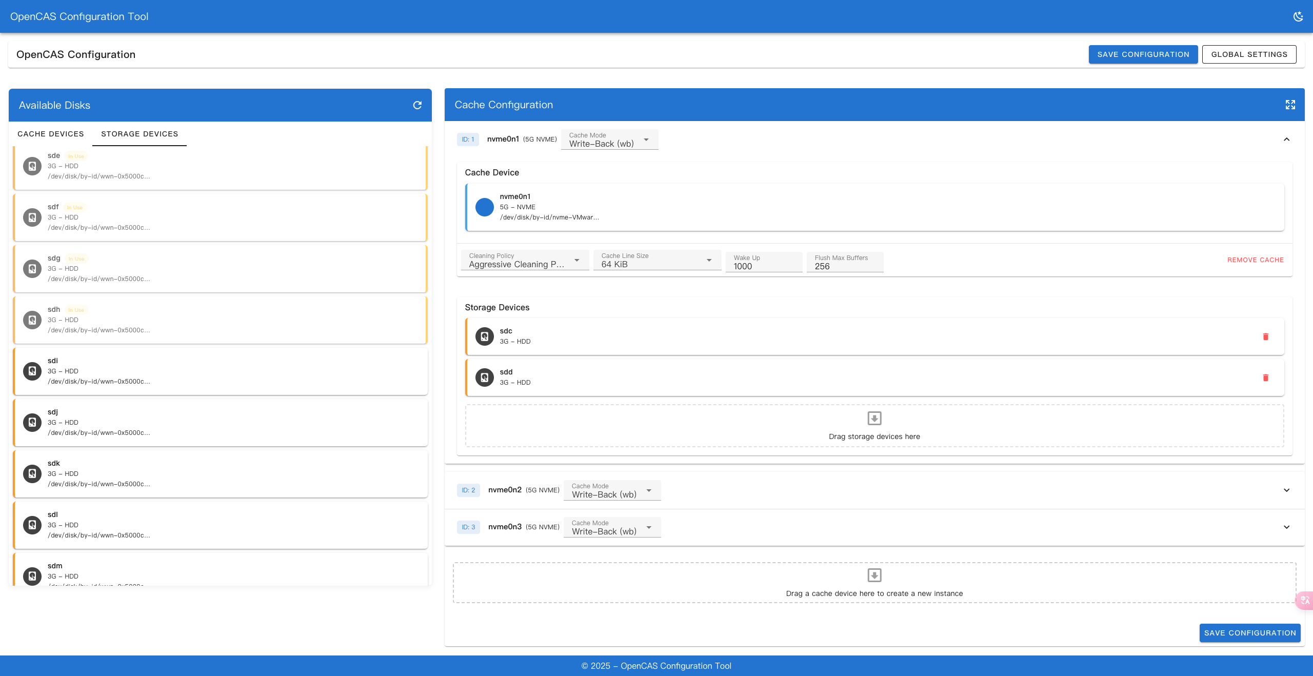Click the sdj disk icon

[32, 423]
